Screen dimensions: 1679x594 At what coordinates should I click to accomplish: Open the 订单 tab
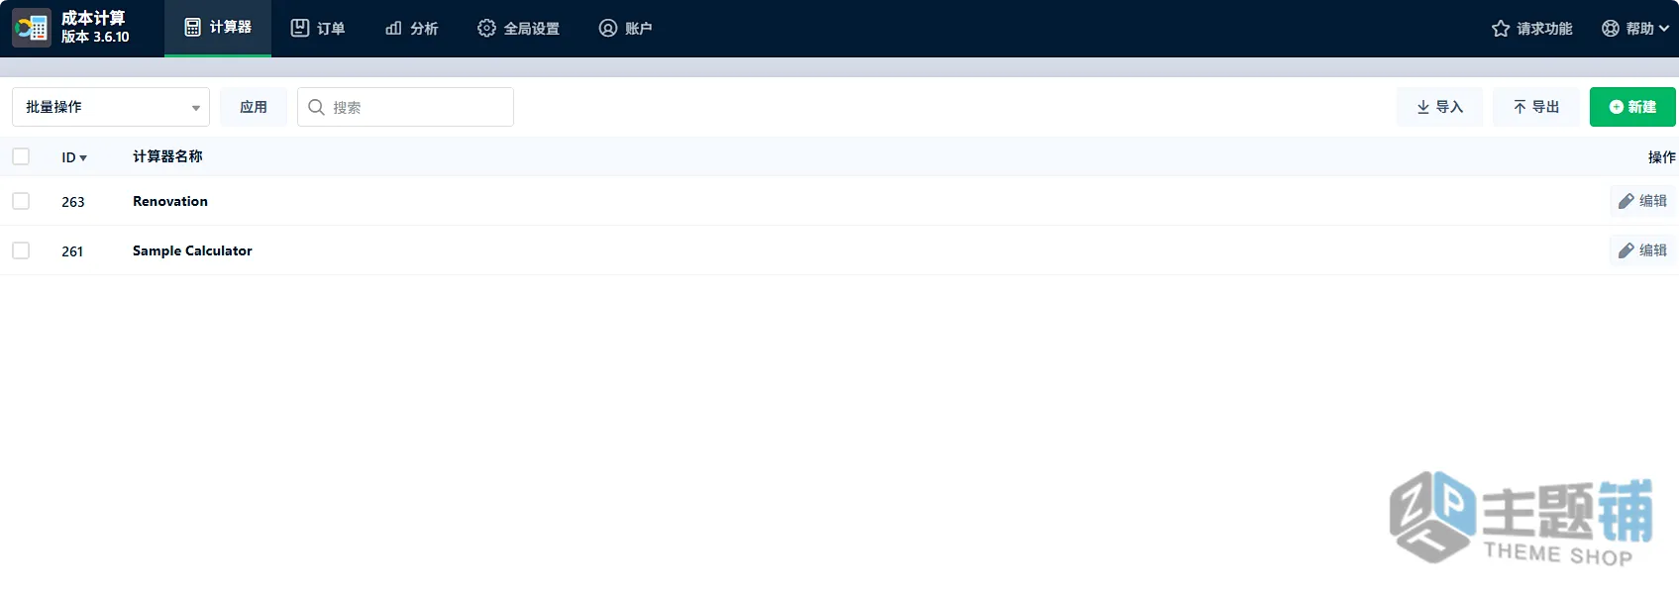pos(318,28)
